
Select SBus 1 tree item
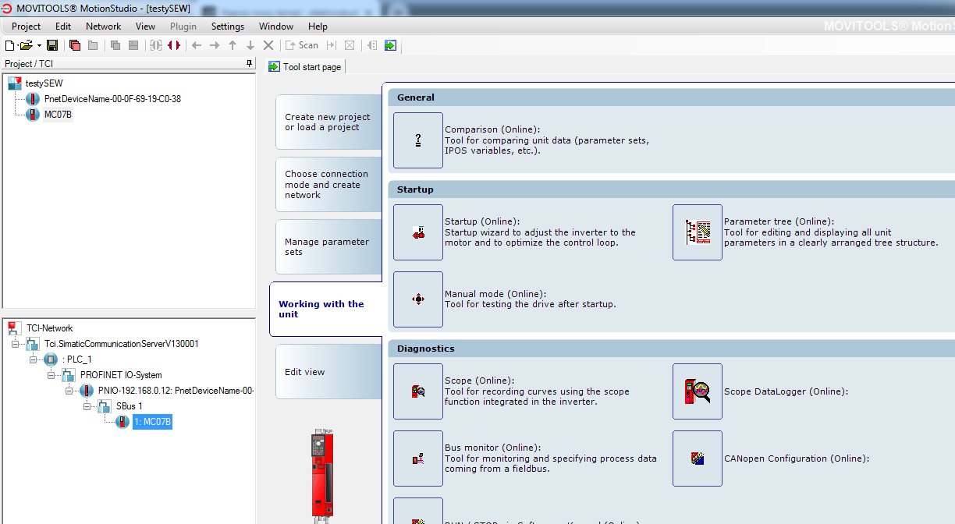pos(130,406)
